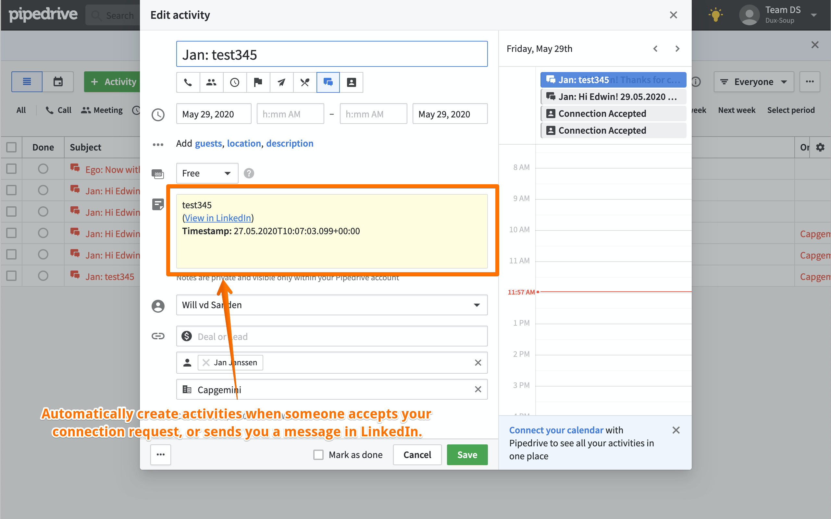The width and height of the screenshot is (831, 519).
Task: Filter activities by Meeting tab
Action: point(102,110)
